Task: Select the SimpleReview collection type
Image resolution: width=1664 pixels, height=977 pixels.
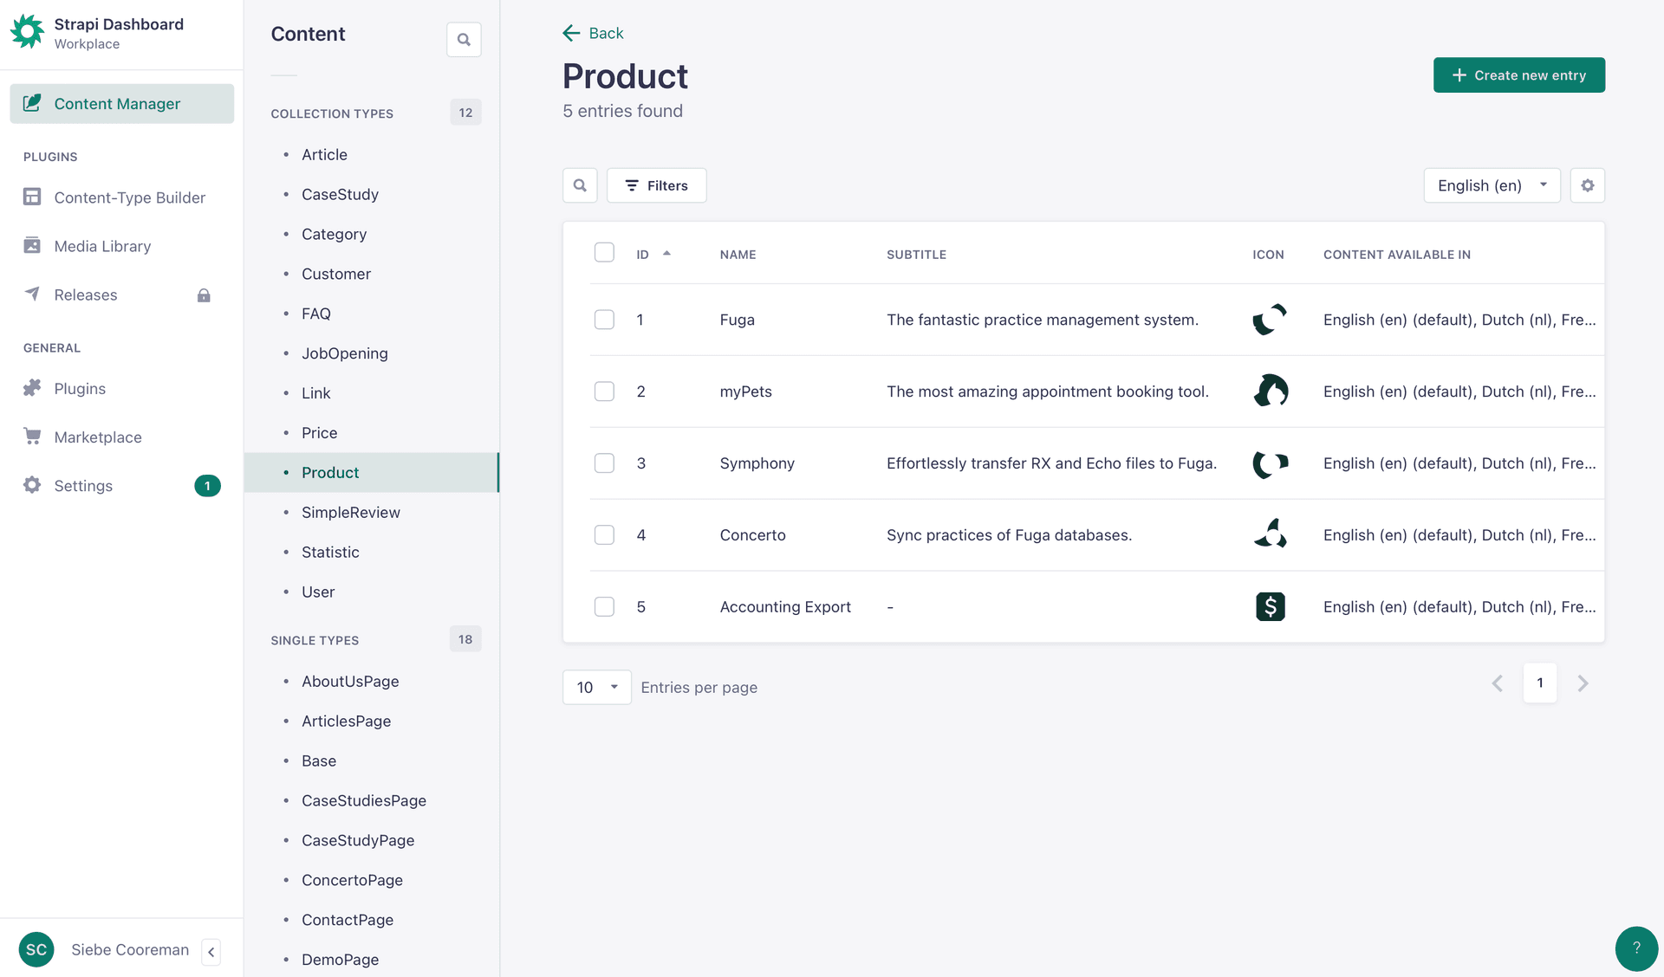Action: 351,513
